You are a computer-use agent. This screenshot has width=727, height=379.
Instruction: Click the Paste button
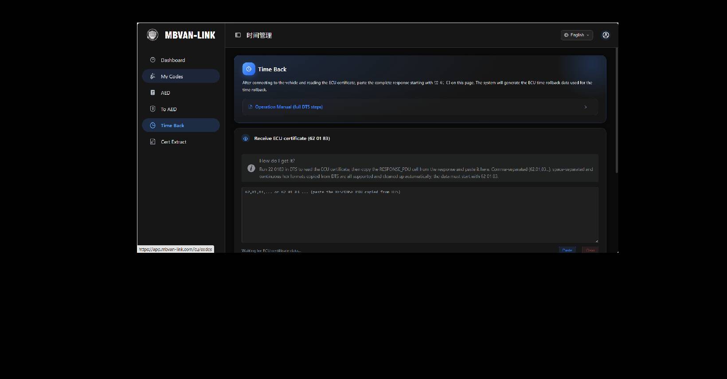tap(567, 250)
